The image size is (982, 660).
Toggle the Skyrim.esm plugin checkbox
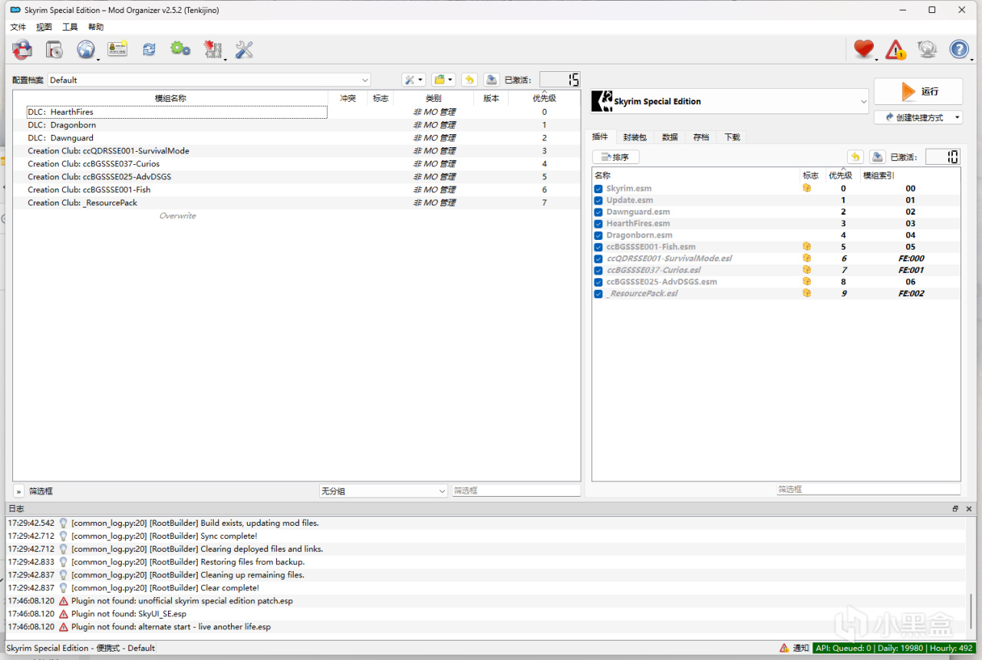click(x=598, y=189)
